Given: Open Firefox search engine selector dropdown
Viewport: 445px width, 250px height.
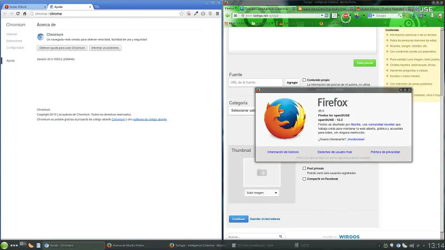Looking at the screenshot, I should (371, 16).
